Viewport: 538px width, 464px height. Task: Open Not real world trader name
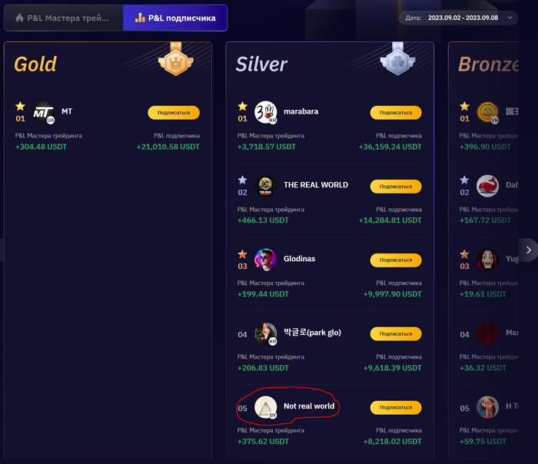click(309, 406)
